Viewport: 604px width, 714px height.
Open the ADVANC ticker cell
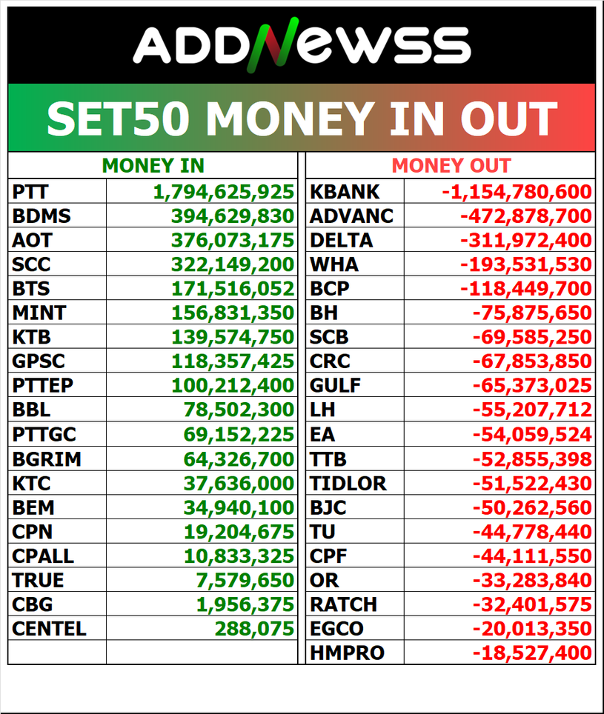pos(351,217)
